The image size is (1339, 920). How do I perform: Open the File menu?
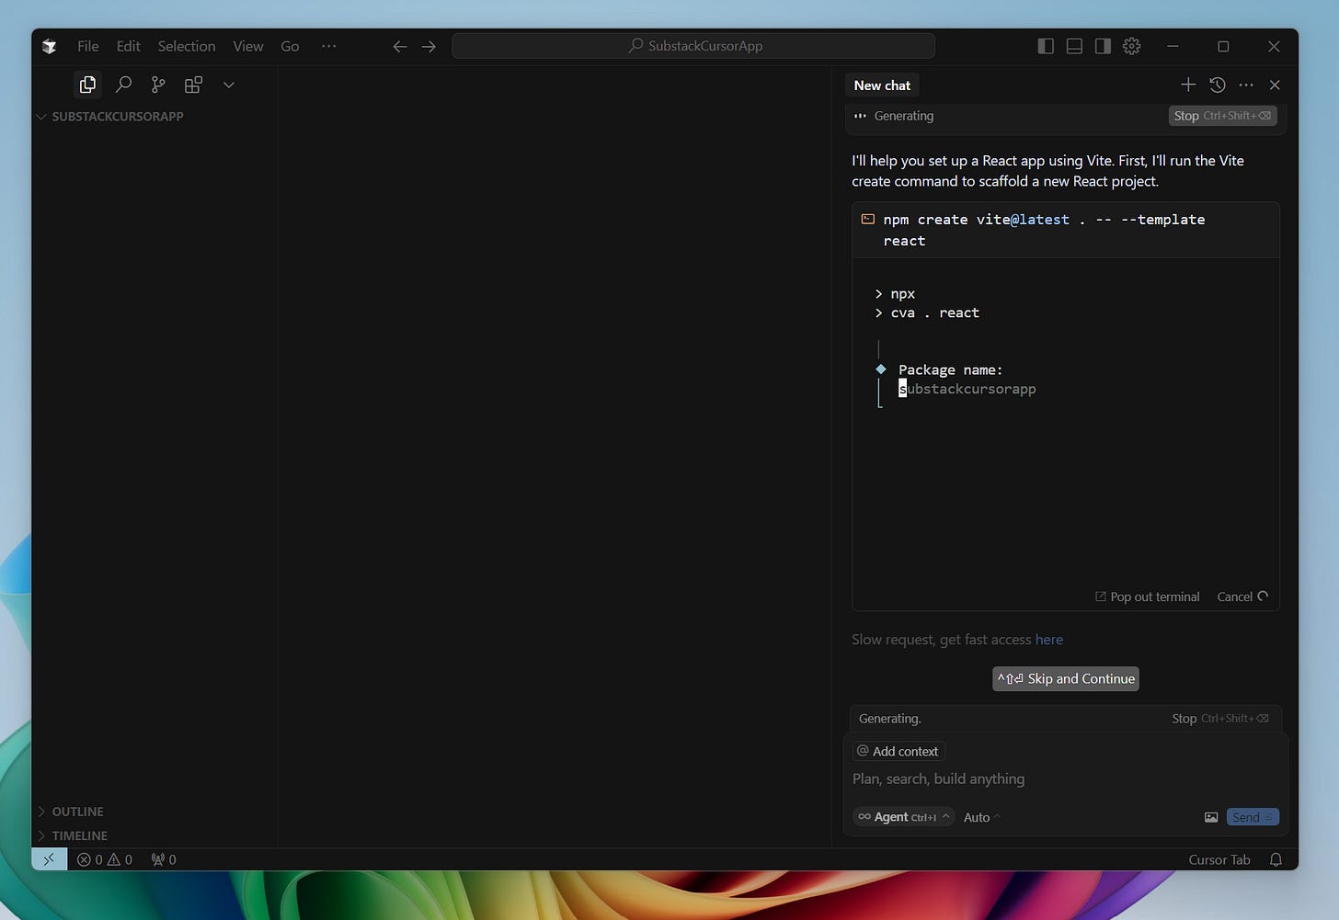[88, 46]
